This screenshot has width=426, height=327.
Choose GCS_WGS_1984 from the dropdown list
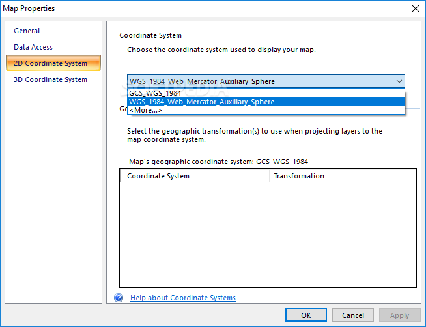click(x=266, y=93)
